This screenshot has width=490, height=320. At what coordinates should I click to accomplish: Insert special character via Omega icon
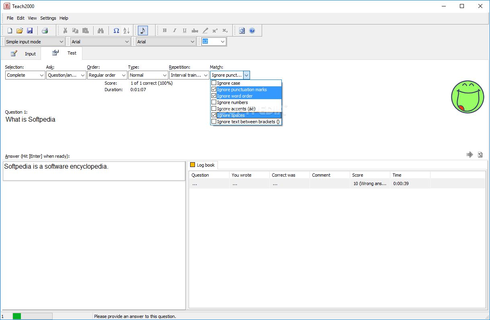(116, 31)
